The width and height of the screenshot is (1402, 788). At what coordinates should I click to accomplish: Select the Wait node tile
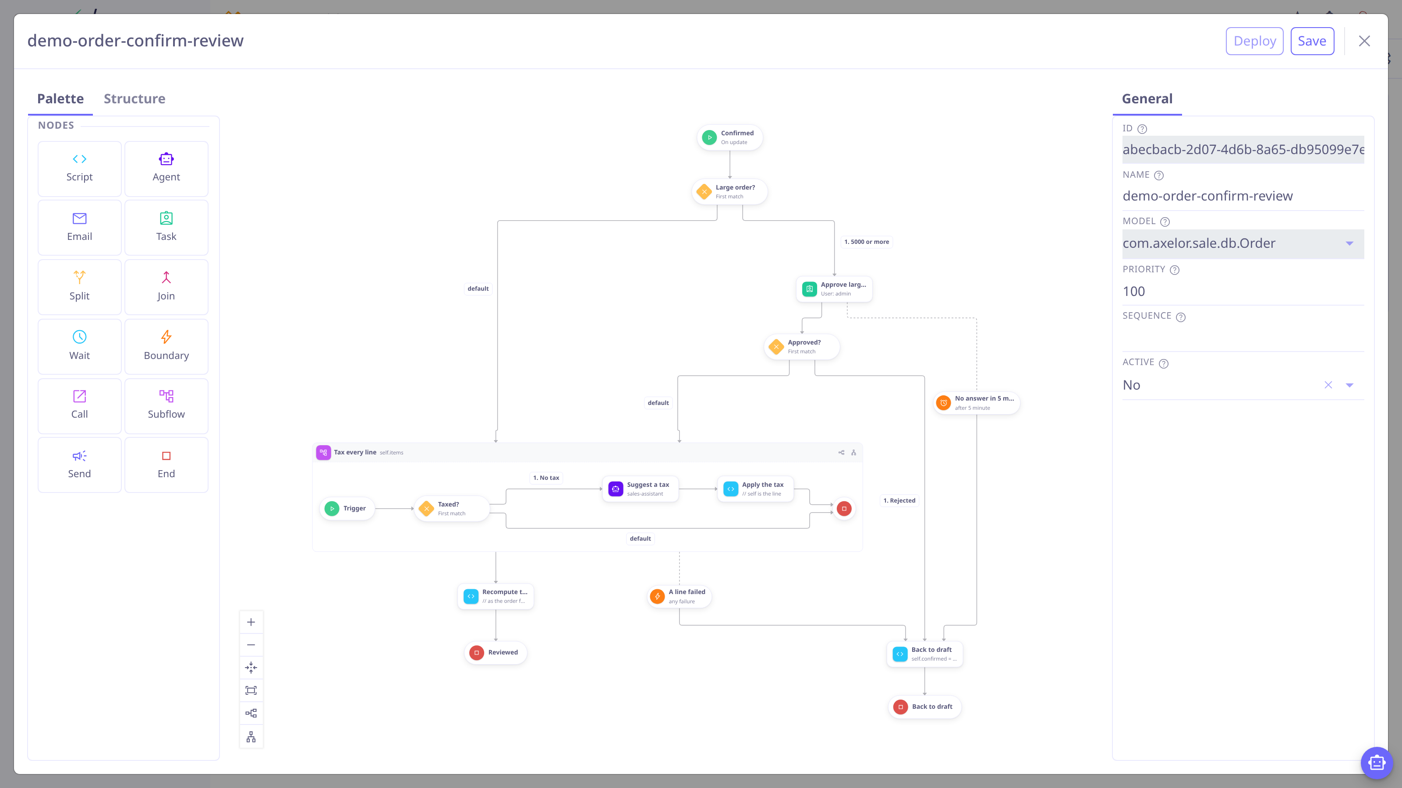click(79, 346)
